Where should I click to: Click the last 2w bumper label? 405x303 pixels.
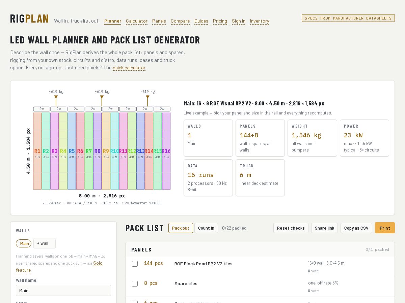pyautogui.click(x=162, y=109)
